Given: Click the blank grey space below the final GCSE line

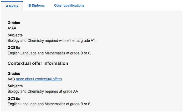Looking at the screenshot, I should click(x=92, y=109).
